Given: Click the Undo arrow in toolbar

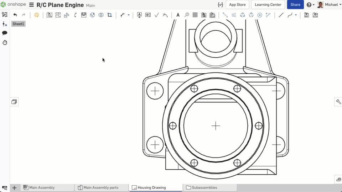Looking at the screenshot, I should pyautogui.click(x=15, y=15).
